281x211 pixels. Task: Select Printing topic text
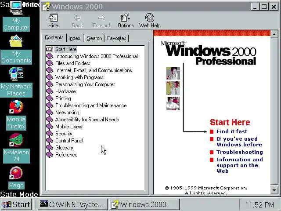63,98
